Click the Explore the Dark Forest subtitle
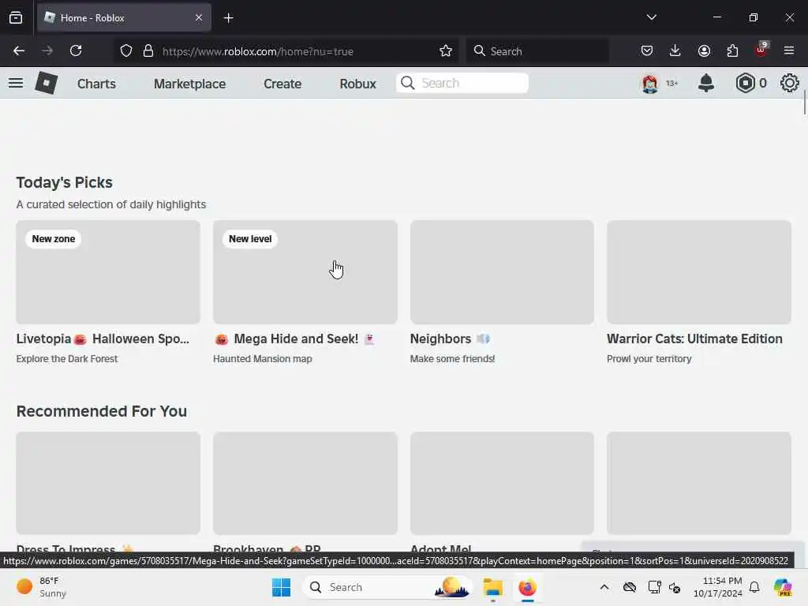 (67, 359)
